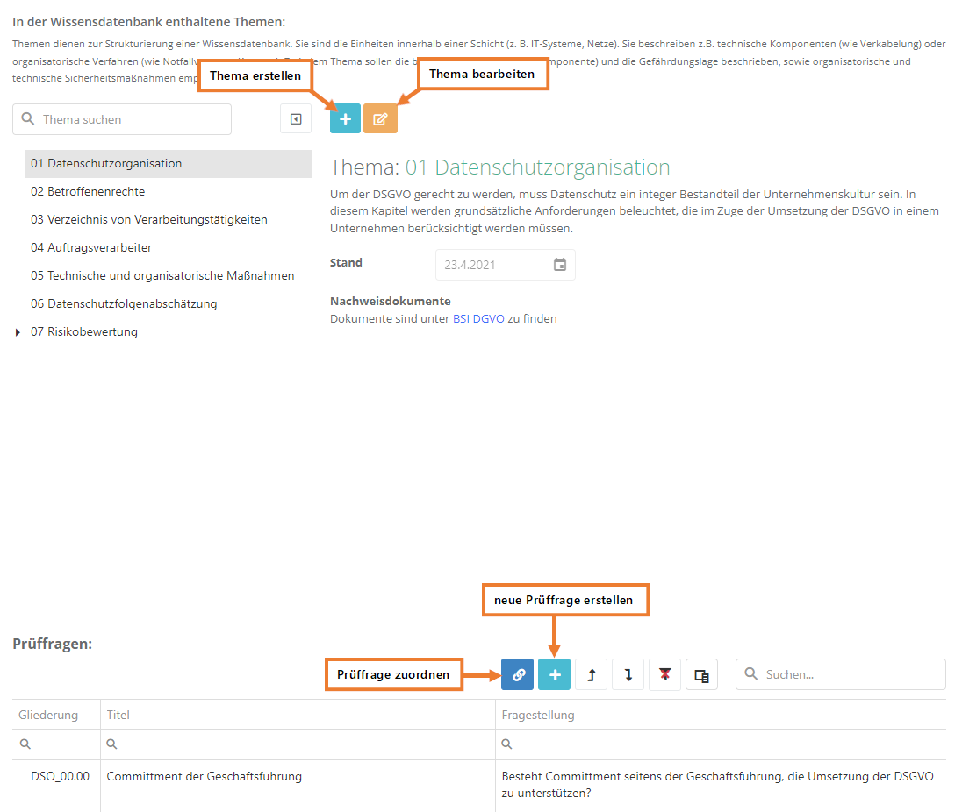
Task: Click the Fragestellung column filter field
Action: click(720, 744)
